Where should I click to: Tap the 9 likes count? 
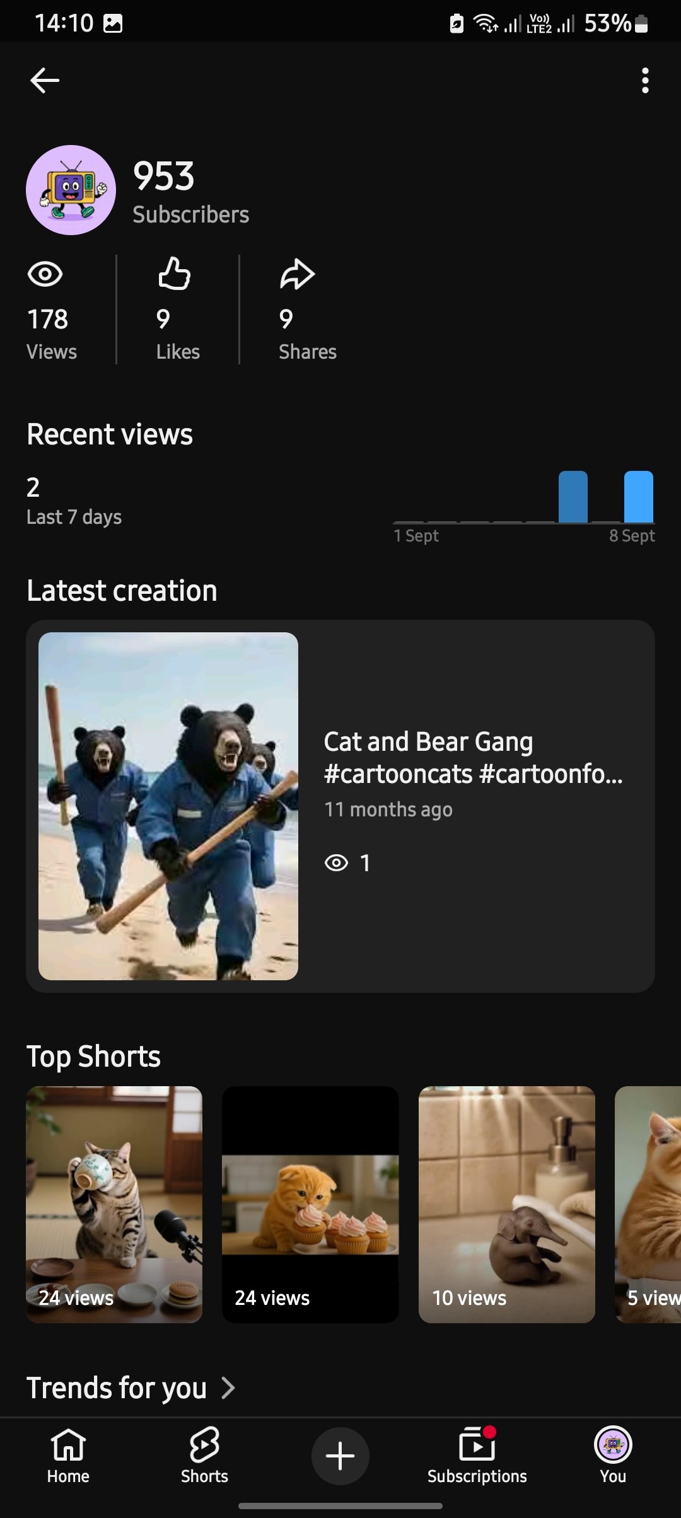(x=163, y=320)
